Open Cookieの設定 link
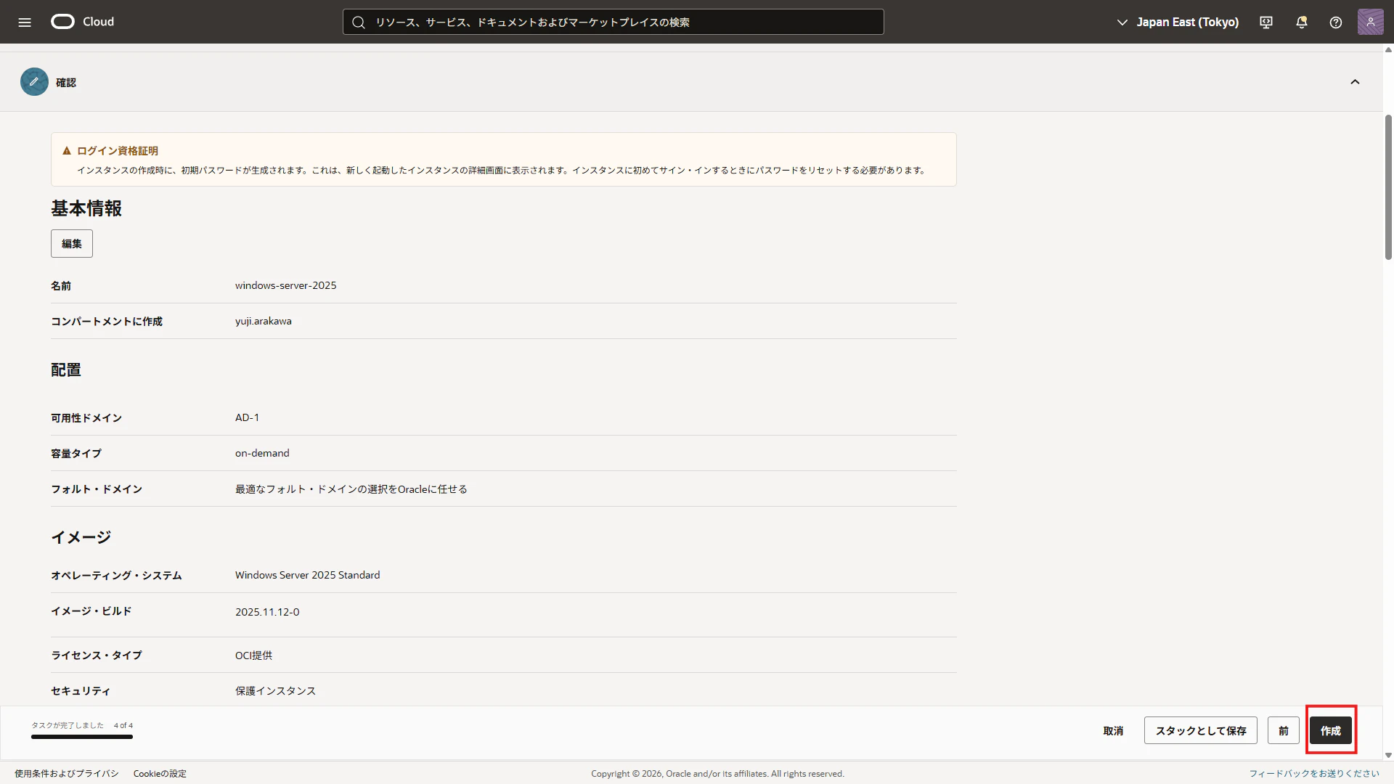The height and width of the screenshot is (784, 1394). click(160, 774)
